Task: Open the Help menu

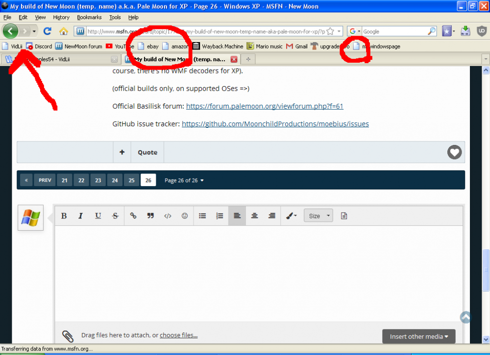Action: click(x=133, y=17)
